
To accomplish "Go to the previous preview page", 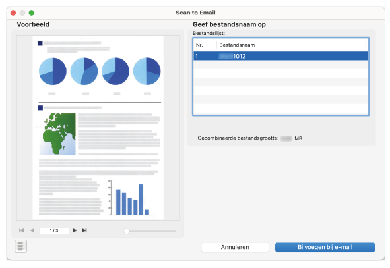I will coord(32,230).
